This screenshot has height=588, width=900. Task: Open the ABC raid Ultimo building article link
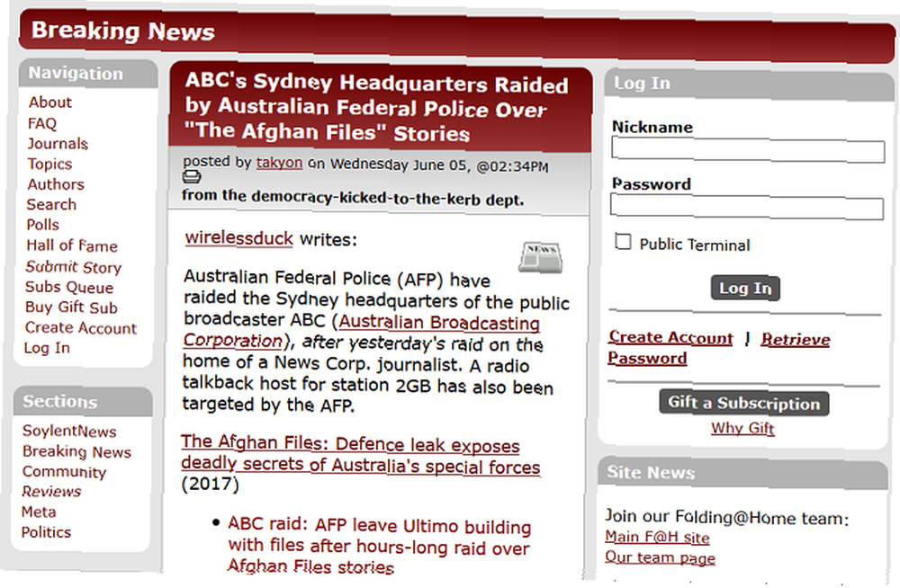380,546
